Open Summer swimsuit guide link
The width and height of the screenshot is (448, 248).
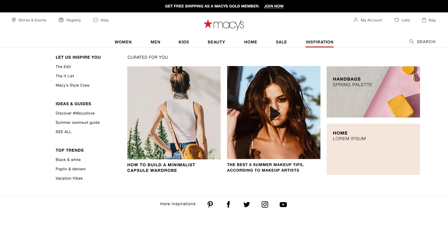click(77, 122)
